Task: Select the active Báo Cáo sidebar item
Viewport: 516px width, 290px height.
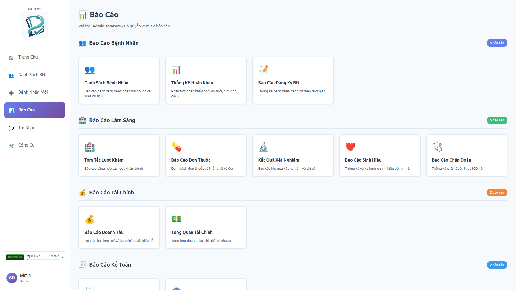Action: [x=35, y=110]
